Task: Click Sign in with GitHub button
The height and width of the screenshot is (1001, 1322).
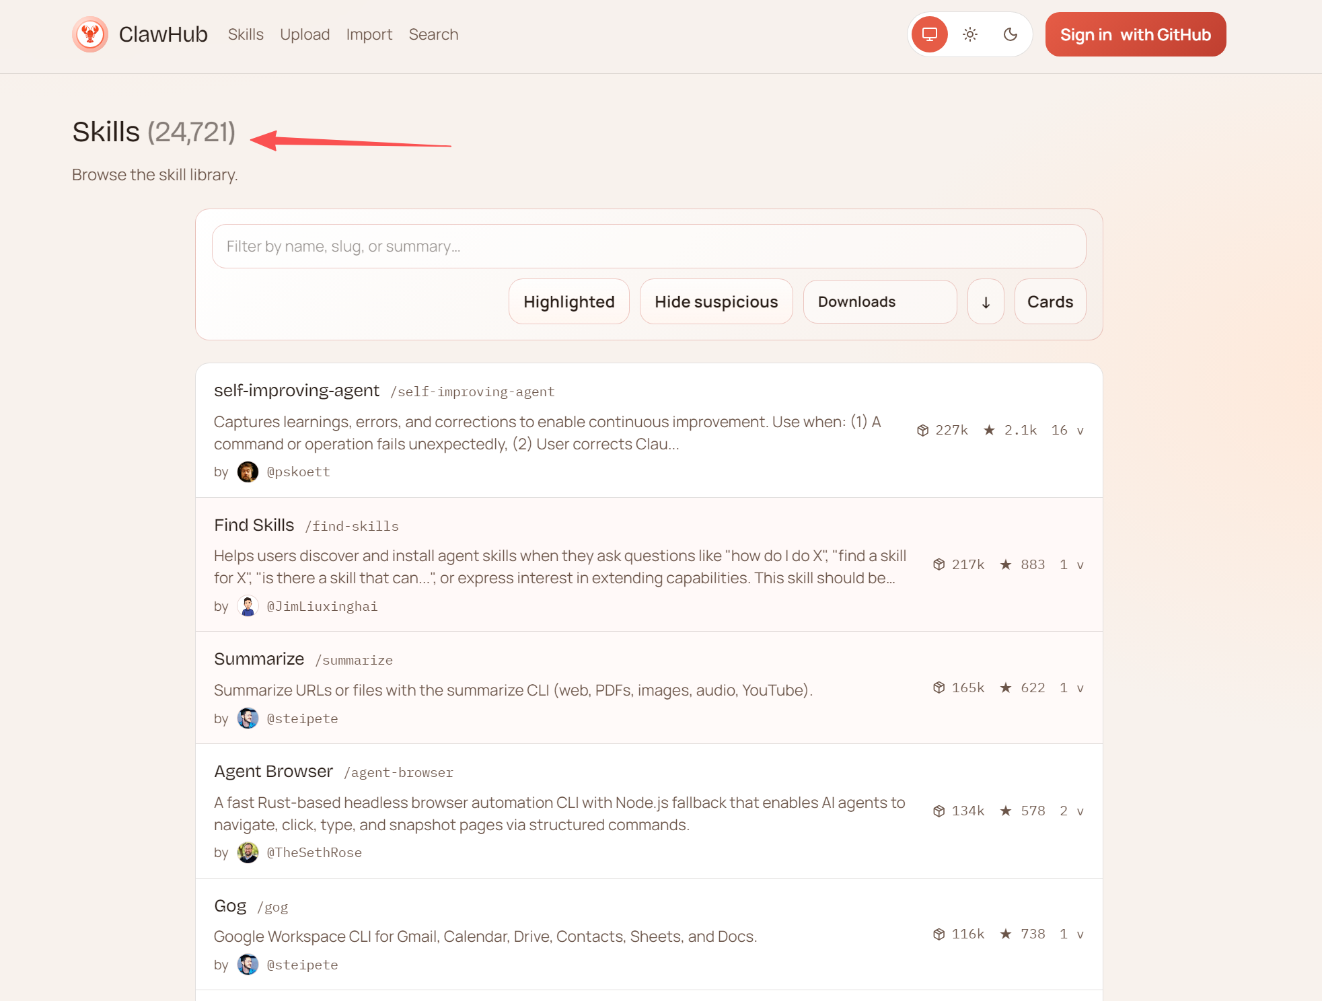Action: tap(1135, 34)
